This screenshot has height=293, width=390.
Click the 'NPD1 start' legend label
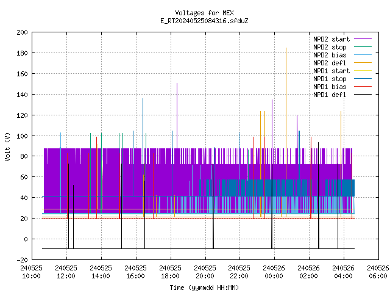click(x=331, y=71)
